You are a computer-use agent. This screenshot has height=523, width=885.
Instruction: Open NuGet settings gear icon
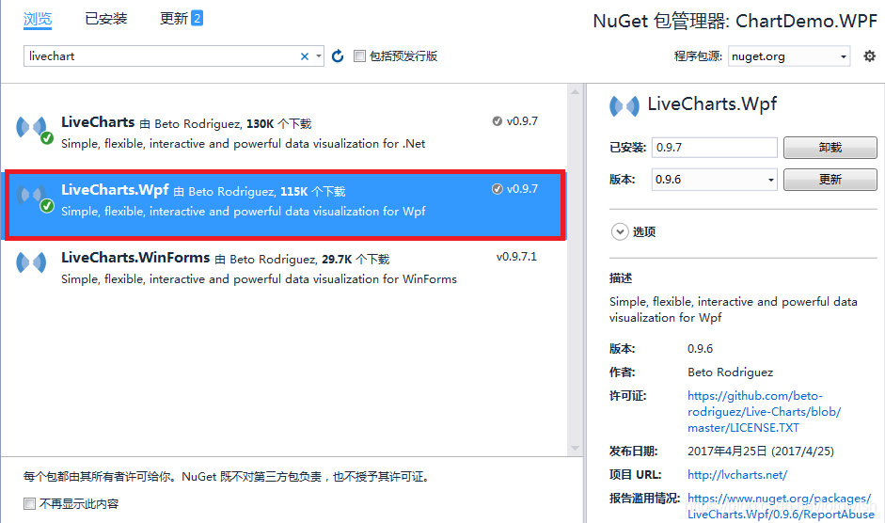pos(869,55)
